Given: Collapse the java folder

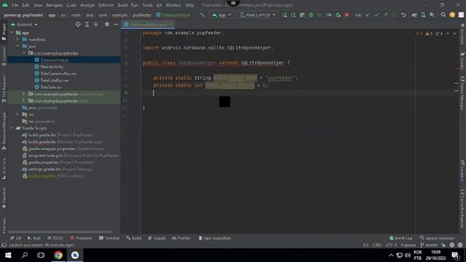Looking at the screenshot, I should click(17, 46).
